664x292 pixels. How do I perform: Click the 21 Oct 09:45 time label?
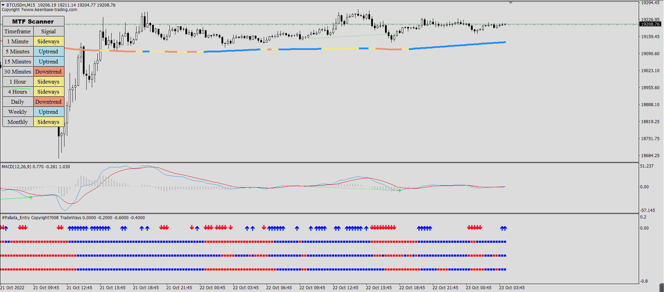pos(46,288)
